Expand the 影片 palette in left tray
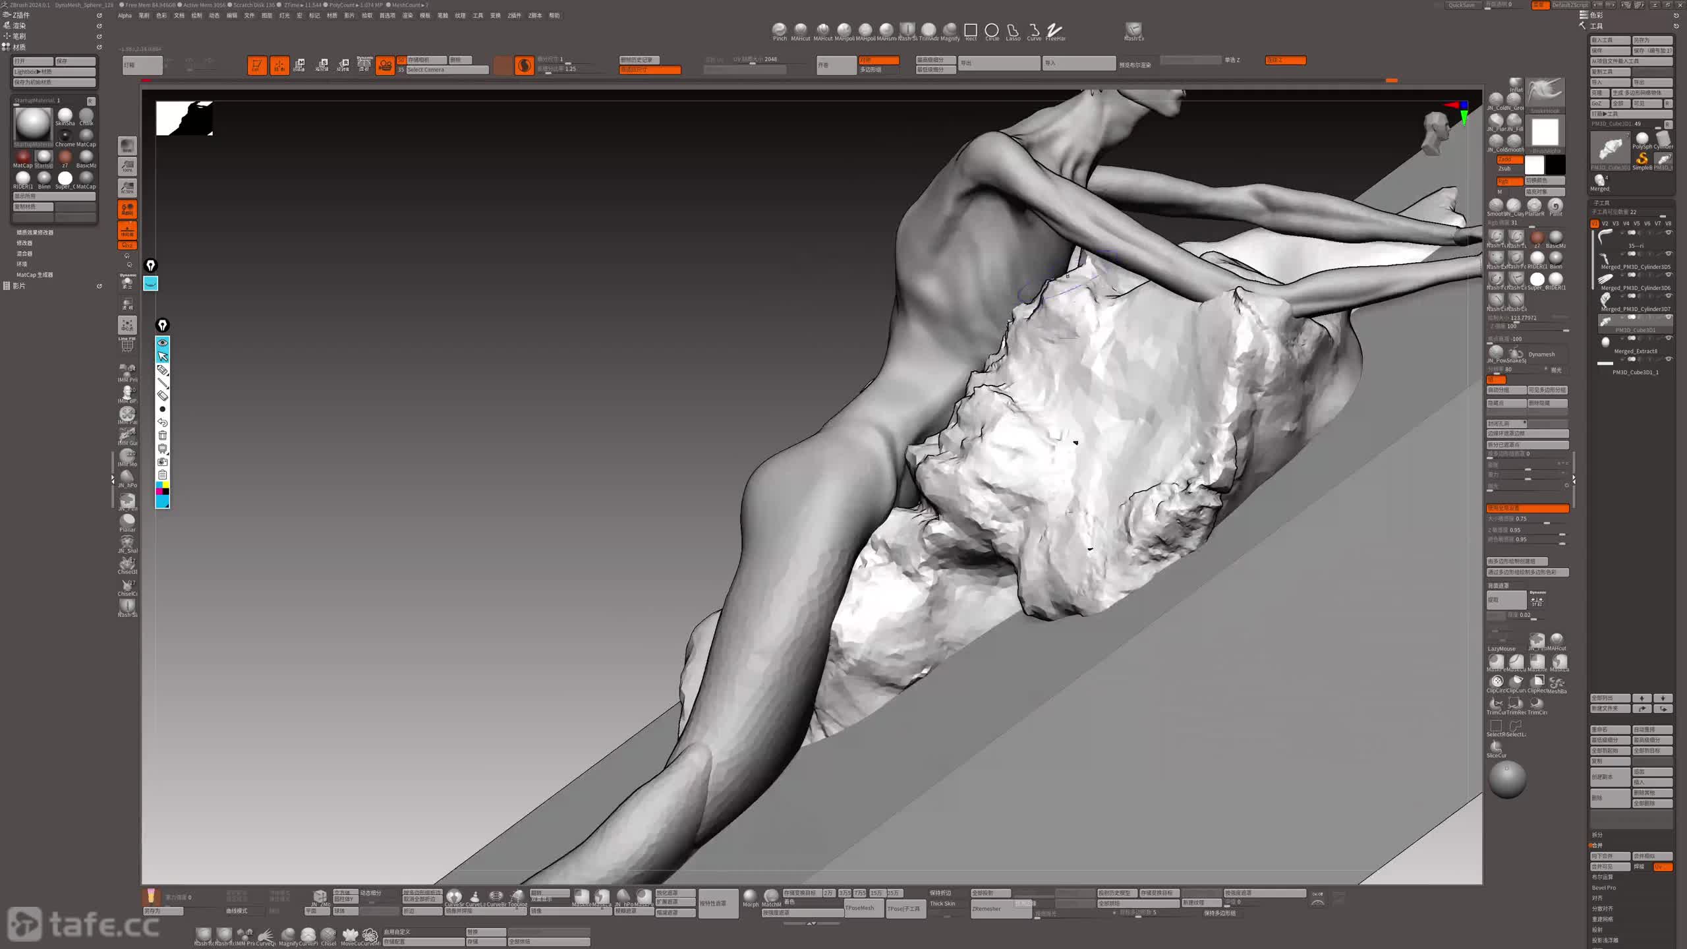Screen dimensions: 1687x949 (x=19, y=286)
